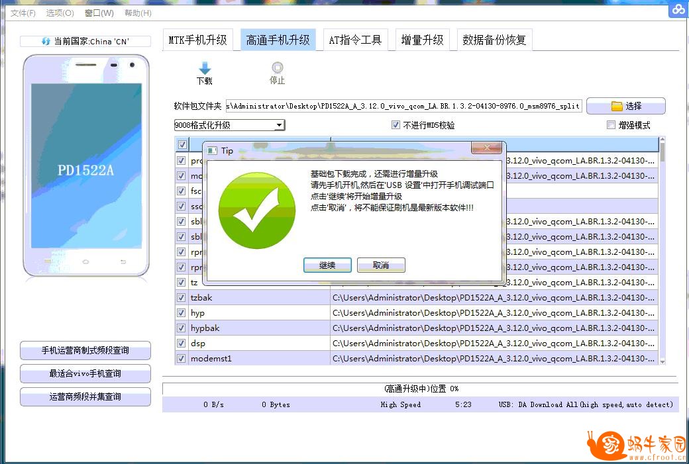This screenshot has width=689, height=464.
Task: Open the 文件(F) menu
Action: (23, 13)
